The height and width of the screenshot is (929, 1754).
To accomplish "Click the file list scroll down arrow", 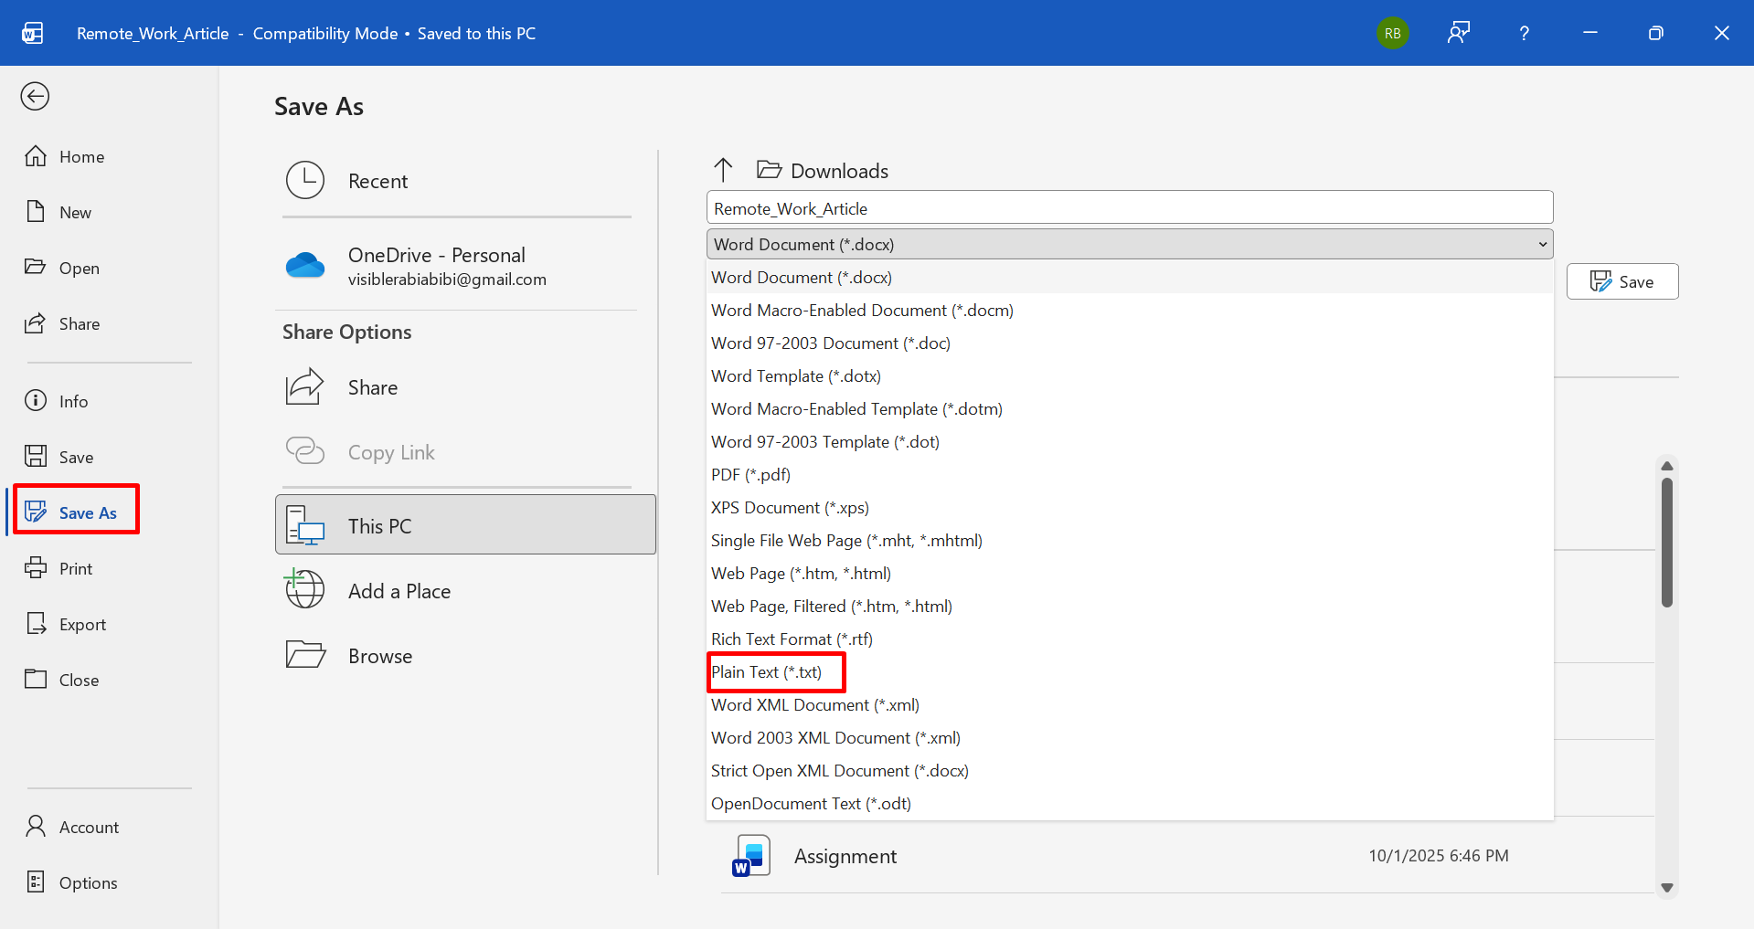I will coord(1666,888).
